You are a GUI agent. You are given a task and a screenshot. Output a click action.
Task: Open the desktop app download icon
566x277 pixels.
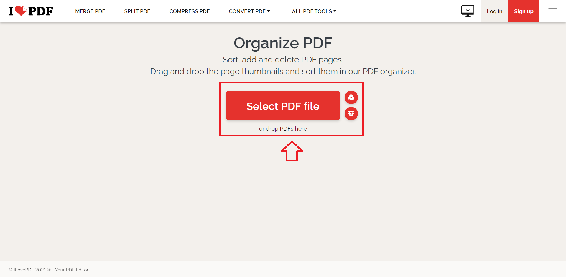(468, 11)
